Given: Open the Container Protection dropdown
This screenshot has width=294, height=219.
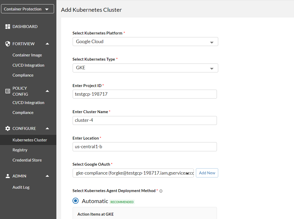Looking at the screenshot, I should click(28, 9).
